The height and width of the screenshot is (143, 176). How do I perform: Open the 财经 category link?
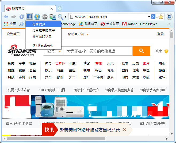tap(11, 70)
